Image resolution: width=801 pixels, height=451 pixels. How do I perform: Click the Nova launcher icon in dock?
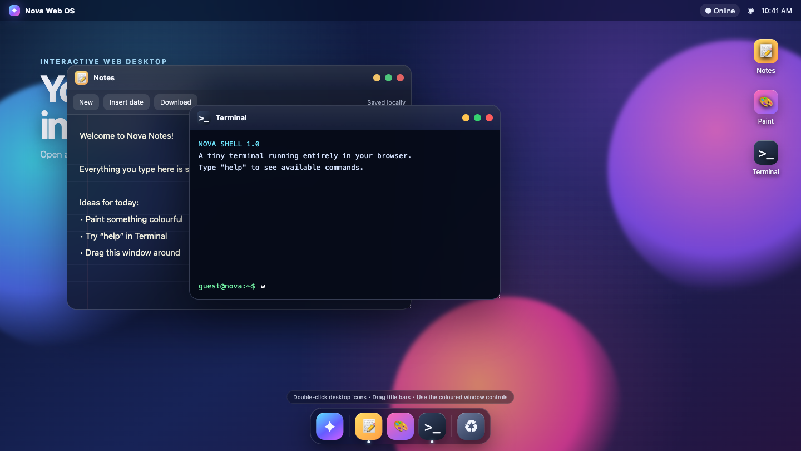(330, 427)
